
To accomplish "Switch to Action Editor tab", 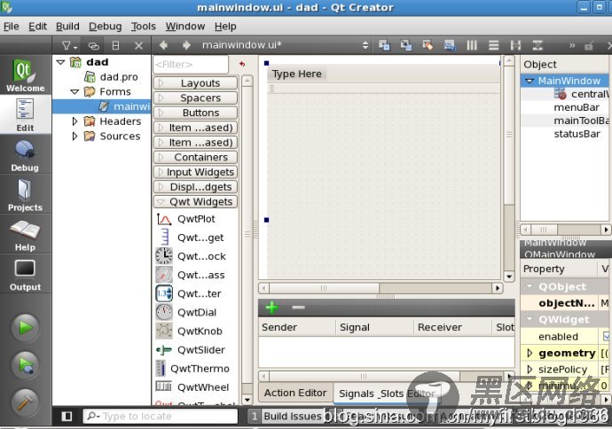I will pyautogui.click(x=295, y=394).
